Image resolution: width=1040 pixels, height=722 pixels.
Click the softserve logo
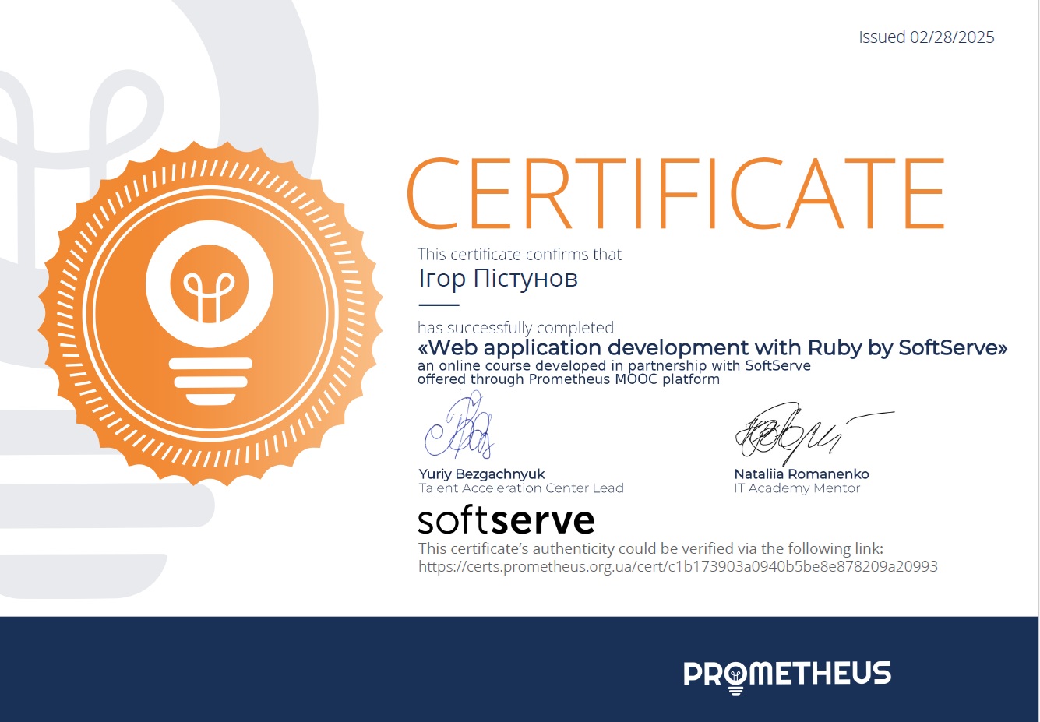(506, 520)
